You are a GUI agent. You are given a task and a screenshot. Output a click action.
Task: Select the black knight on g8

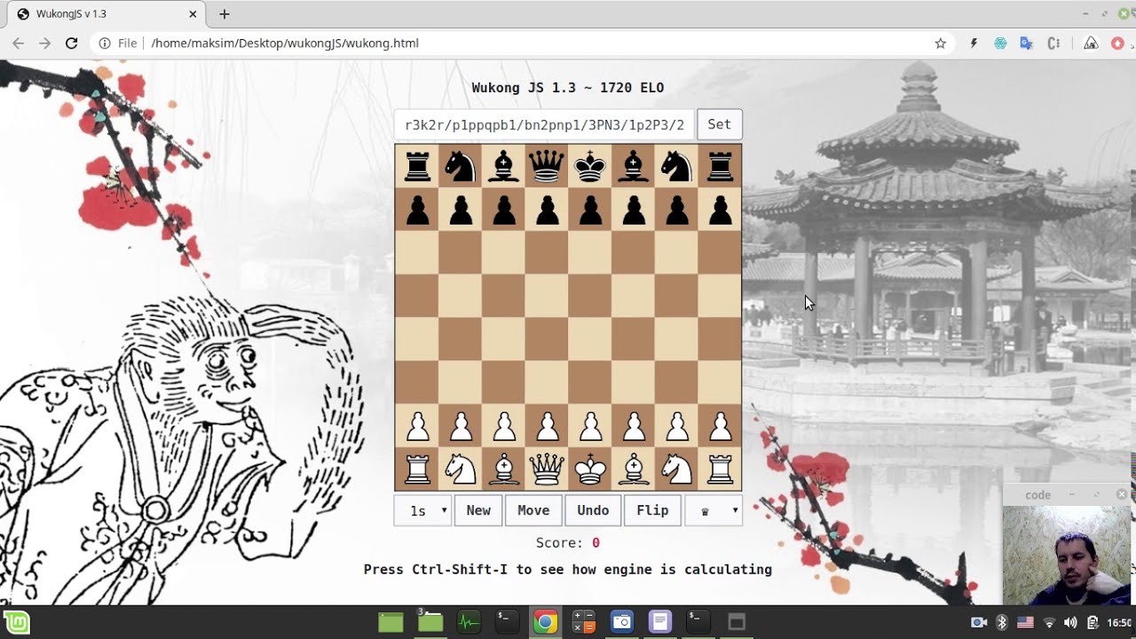pos(677,166)
